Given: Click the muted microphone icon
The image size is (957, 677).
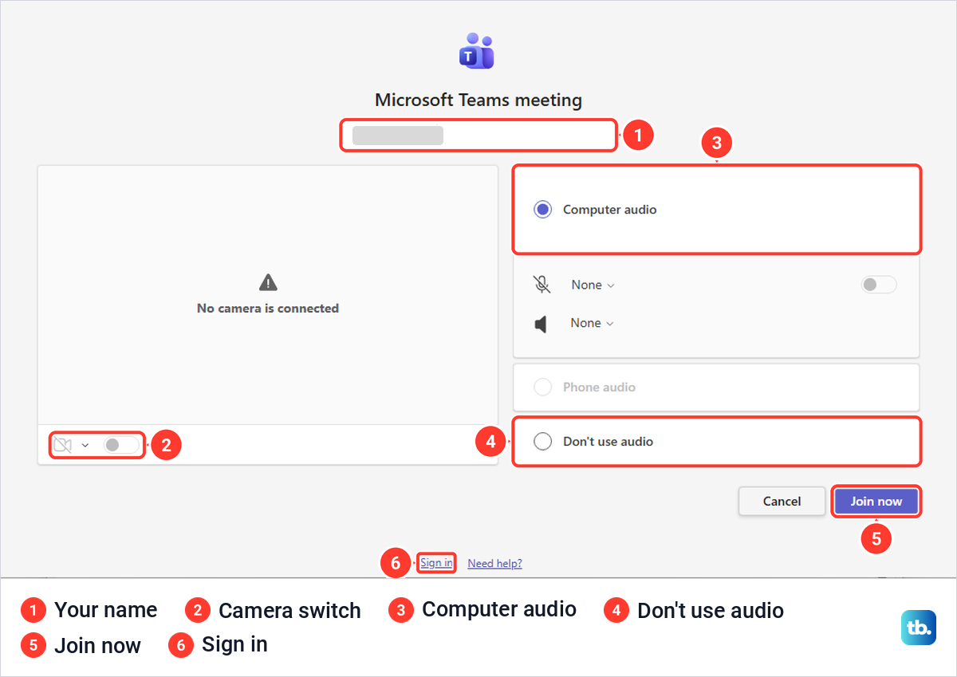Looking at the screenshot, I should 542,285.
